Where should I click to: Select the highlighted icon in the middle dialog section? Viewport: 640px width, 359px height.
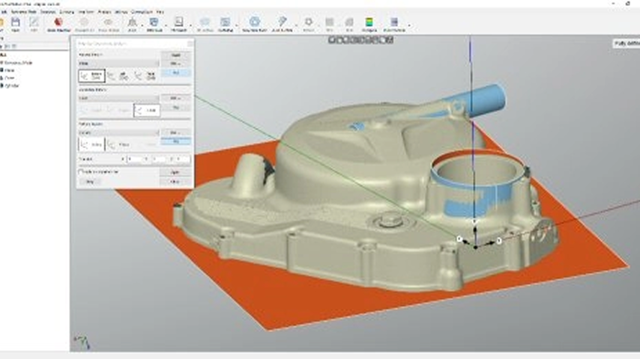(147, 110)
